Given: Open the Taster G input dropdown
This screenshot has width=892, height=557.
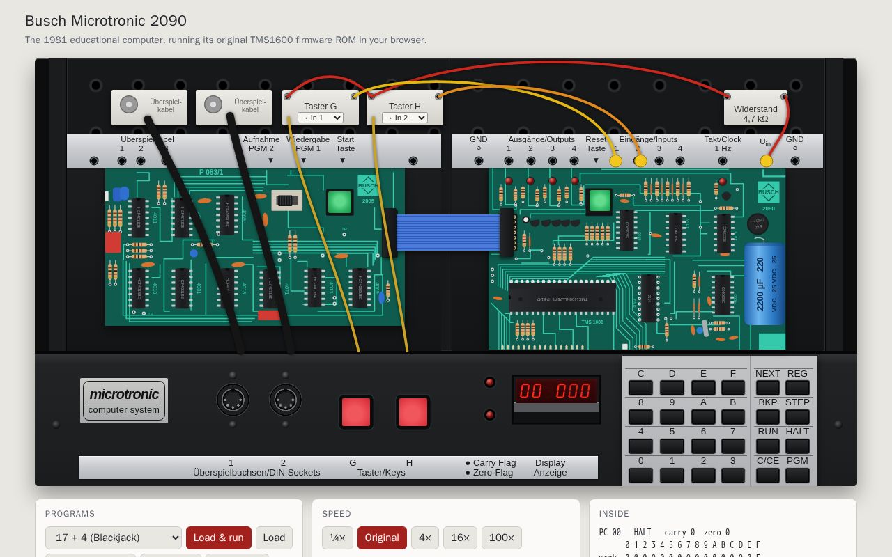Looking at the screenshot, I should (321, 118).
